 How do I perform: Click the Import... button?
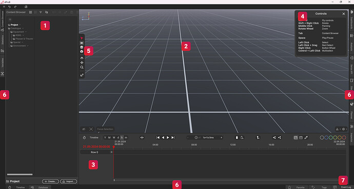click(69, 181)
